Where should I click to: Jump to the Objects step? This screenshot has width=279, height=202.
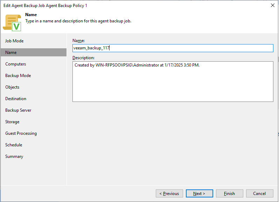12,87
